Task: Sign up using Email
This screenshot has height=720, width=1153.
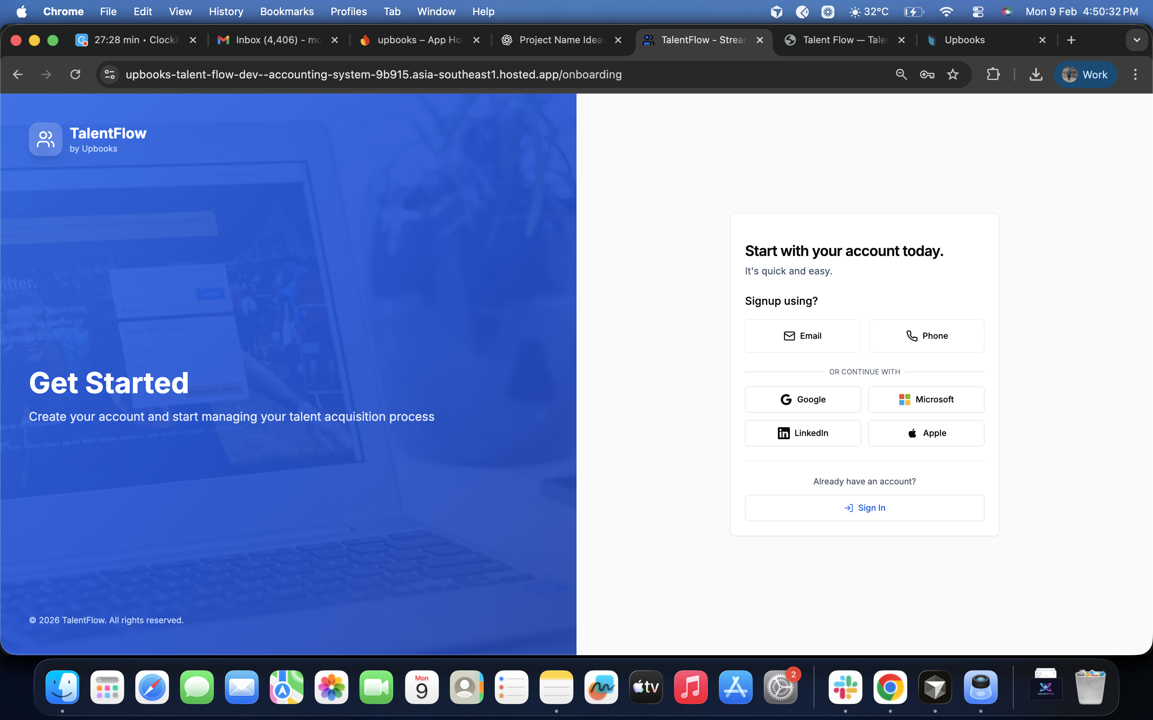Action: click(802, 335)
